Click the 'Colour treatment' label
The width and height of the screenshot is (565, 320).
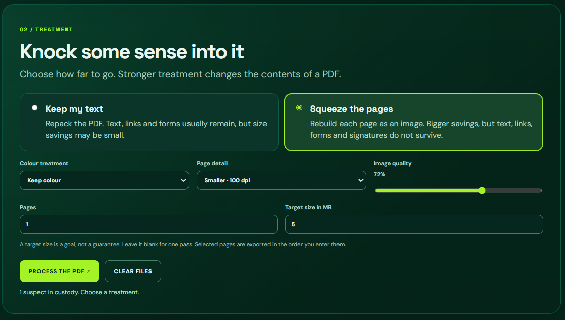click(x=44, y=163)
